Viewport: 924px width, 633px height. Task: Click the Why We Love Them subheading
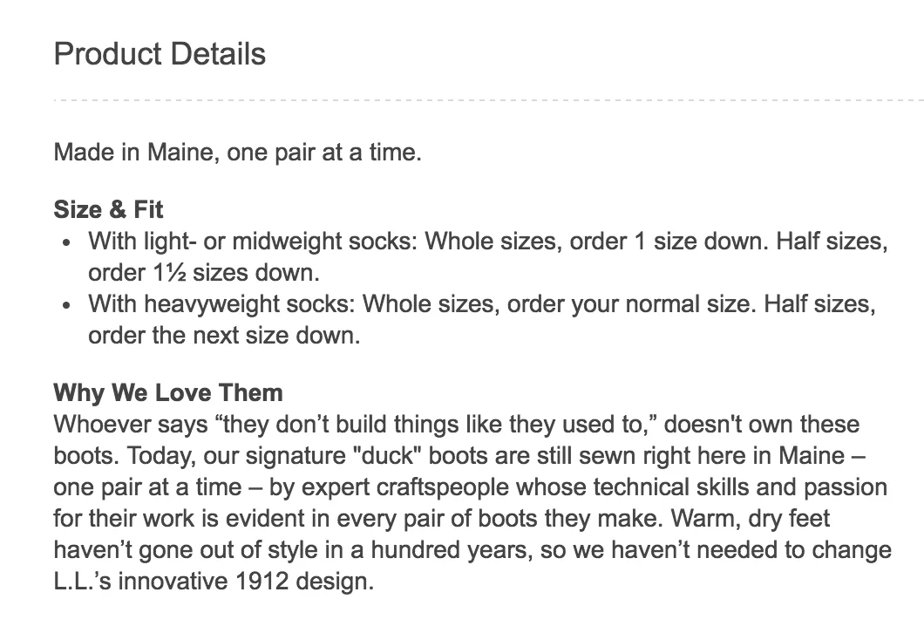click(x=167, y=392)
